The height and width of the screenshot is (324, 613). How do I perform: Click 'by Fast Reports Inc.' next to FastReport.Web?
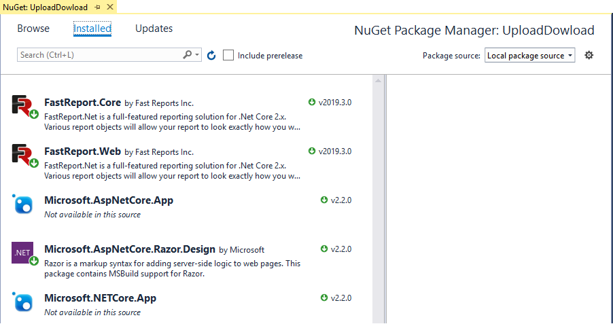point(159,152)
